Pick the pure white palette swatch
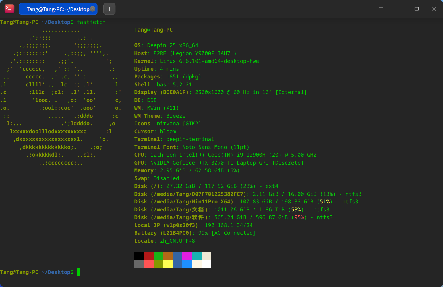The height and width of the screenshot is (287, 443). [x=206, y=264]
